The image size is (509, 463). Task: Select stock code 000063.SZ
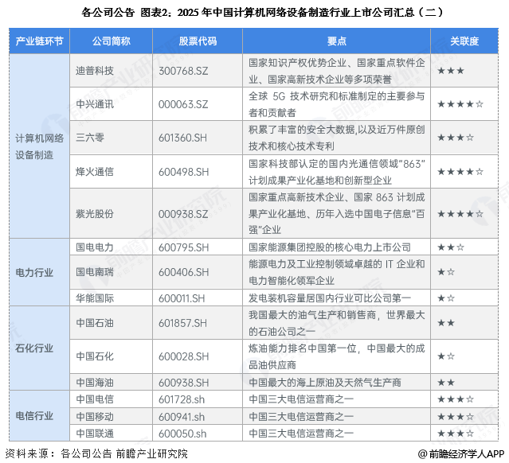click(x=183, y=104)
